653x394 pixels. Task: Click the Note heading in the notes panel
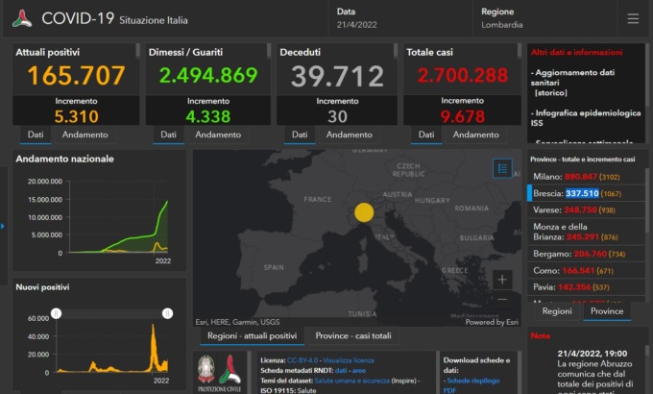click(x=540, y=335)
